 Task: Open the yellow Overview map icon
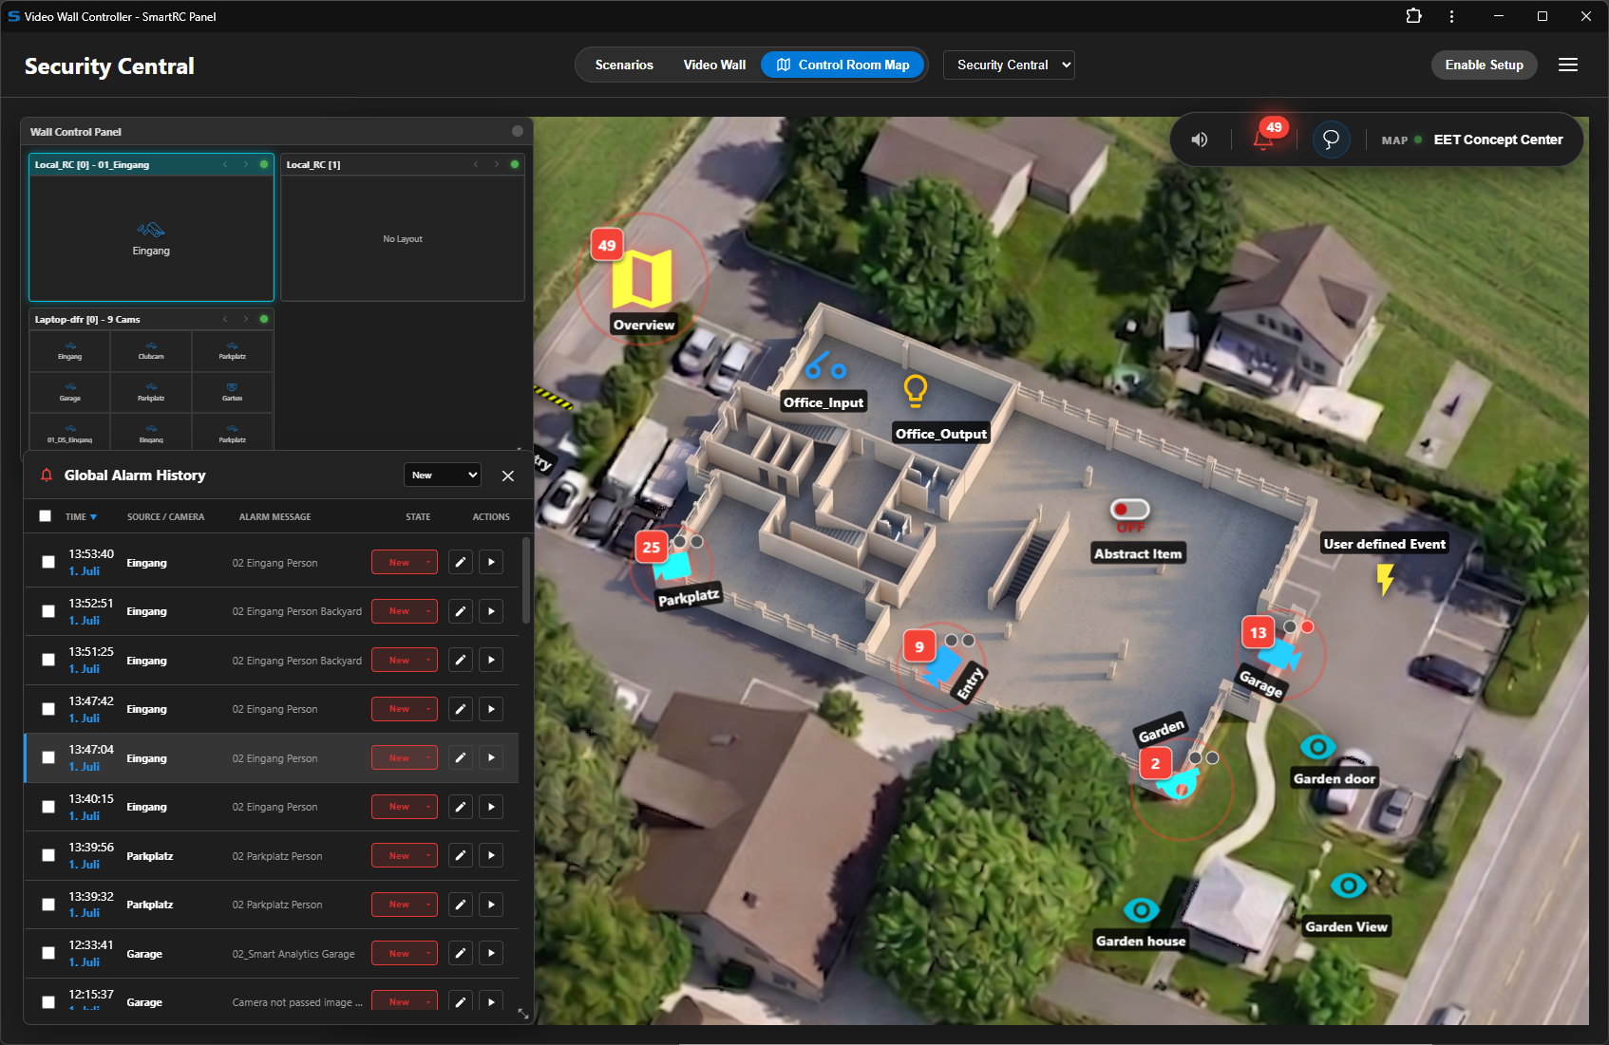[x=642, y=278]
